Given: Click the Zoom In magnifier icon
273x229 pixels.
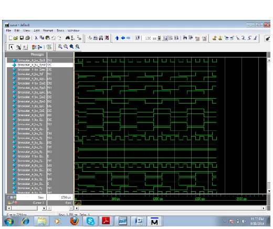Looking at the screenshot, I should click(x=60, y=47).
